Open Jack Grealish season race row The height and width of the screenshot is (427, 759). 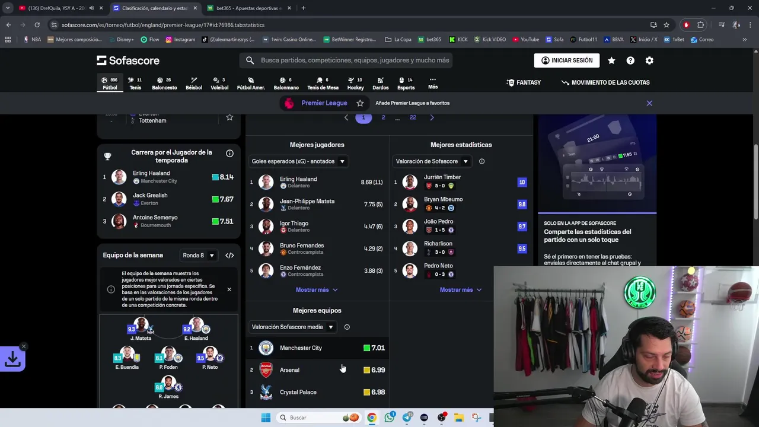tap(169, 199)
